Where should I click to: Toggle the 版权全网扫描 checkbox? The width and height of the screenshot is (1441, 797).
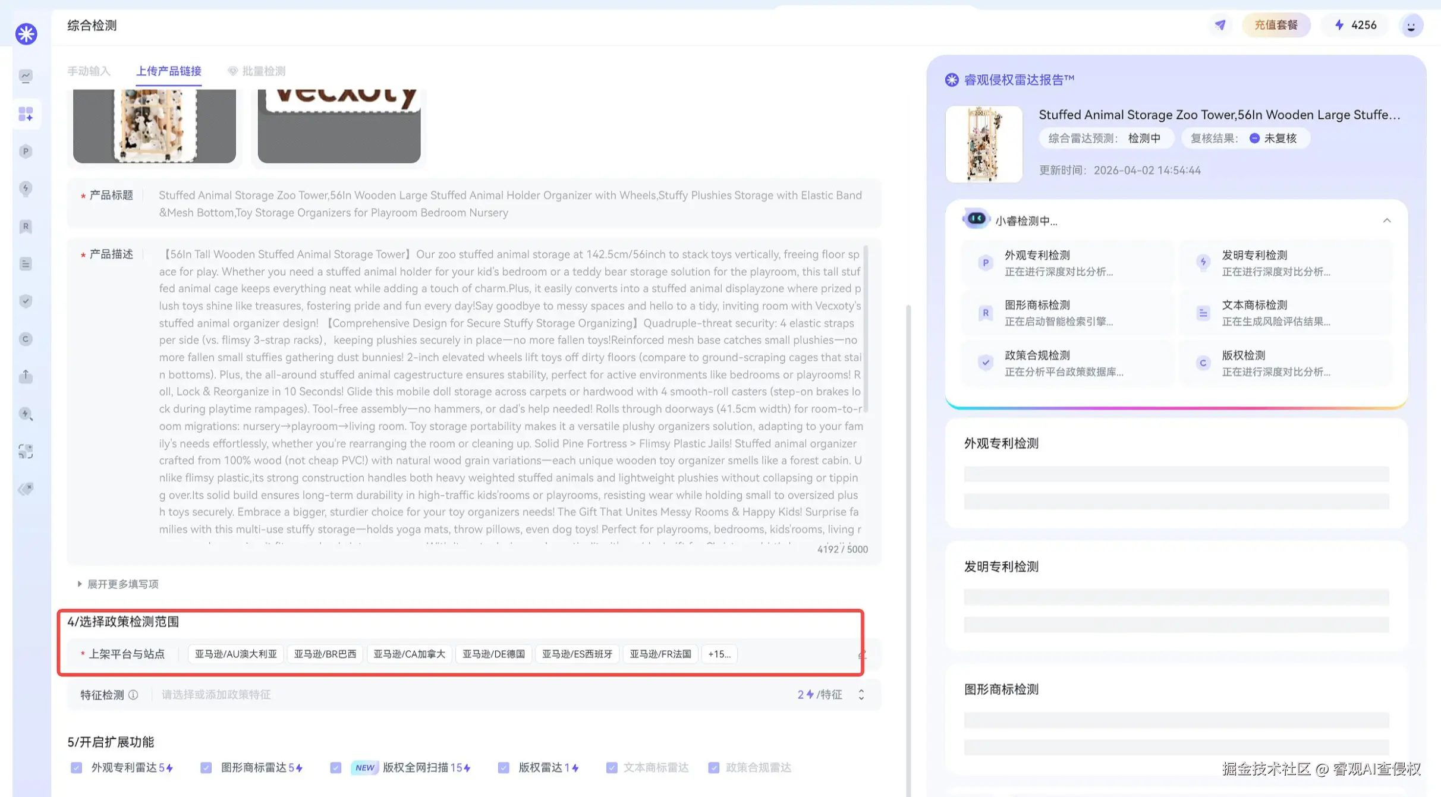336,767
